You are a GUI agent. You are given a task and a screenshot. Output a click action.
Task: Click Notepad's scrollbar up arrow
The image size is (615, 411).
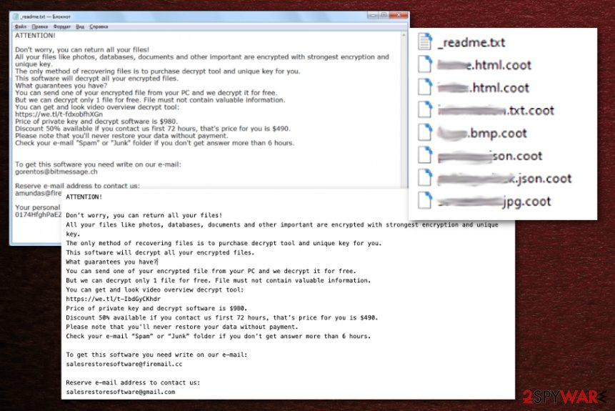point(404,34)
